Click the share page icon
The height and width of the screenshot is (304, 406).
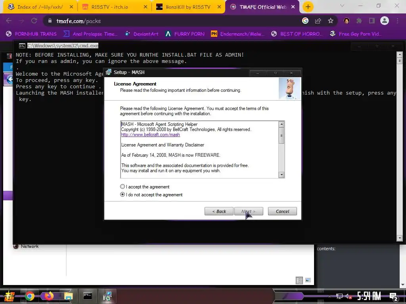coord(318,21)
